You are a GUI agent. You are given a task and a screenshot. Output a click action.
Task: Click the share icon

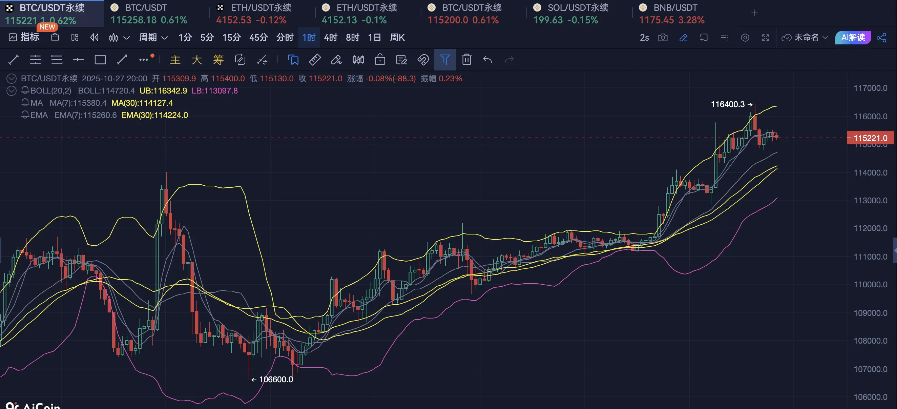coord(881,38)
